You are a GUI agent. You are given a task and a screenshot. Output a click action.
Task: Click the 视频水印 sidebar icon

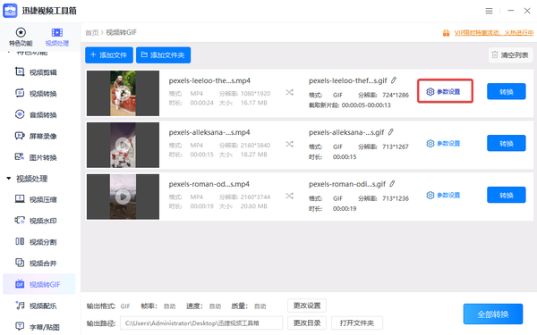click(x=20, y=220)
